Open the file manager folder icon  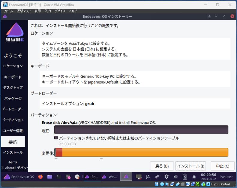point(49,177)
